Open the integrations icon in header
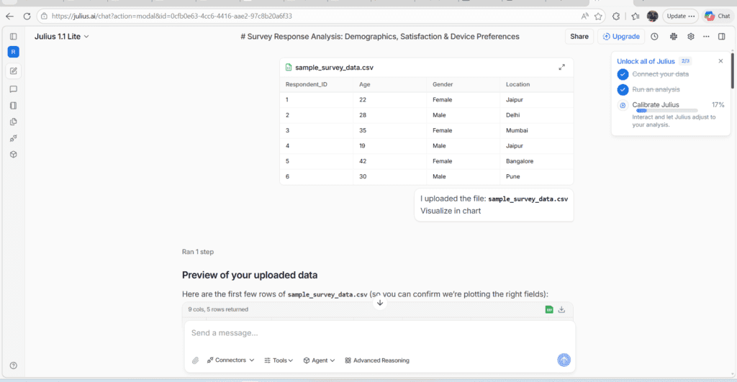Image resolution: width=737 pixels, height=382 pixels. [674, 36]
